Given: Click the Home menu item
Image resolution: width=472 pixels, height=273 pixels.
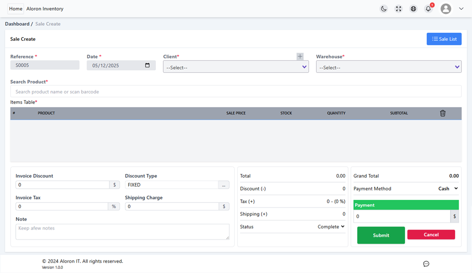Looking at the screenshot, I should point(16,9).
